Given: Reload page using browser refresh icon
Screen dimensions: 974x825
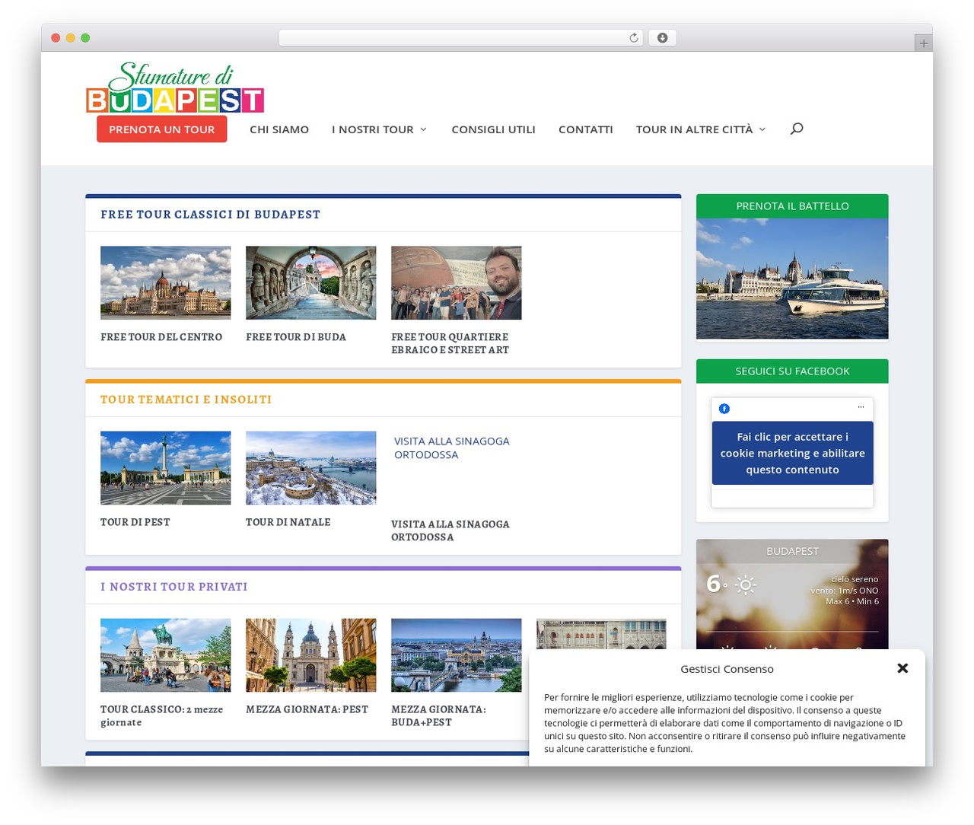Looking at the screenshot, I should pos(634,38).
